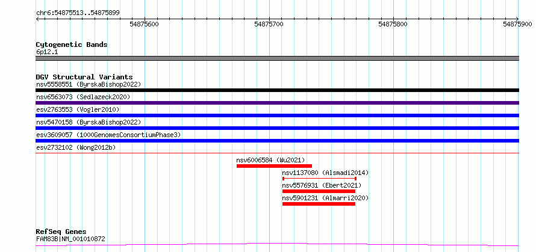Select the magenta FAM83B gene line

(277, 245)
